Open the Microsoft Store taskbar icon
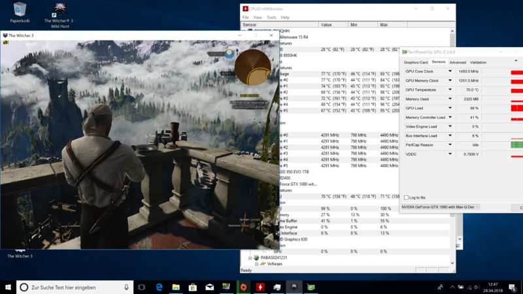The height and width of the screenshot is (294, 523). pyautogui.click(x=192, y=287)
